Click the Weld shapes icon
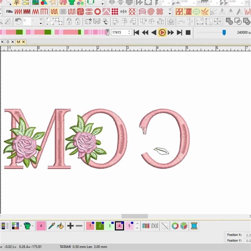This screenshot has height=251, width=251. pos(229,21)
